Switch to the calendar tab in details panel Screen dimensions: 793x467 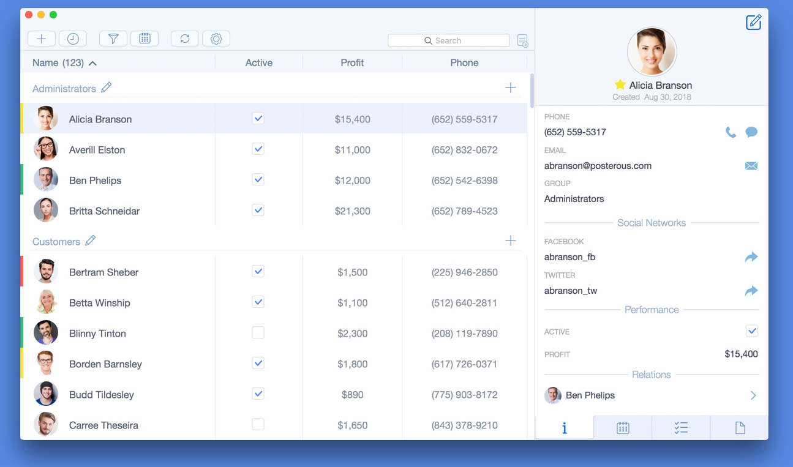pyautogui.click(x=623, y=428)
